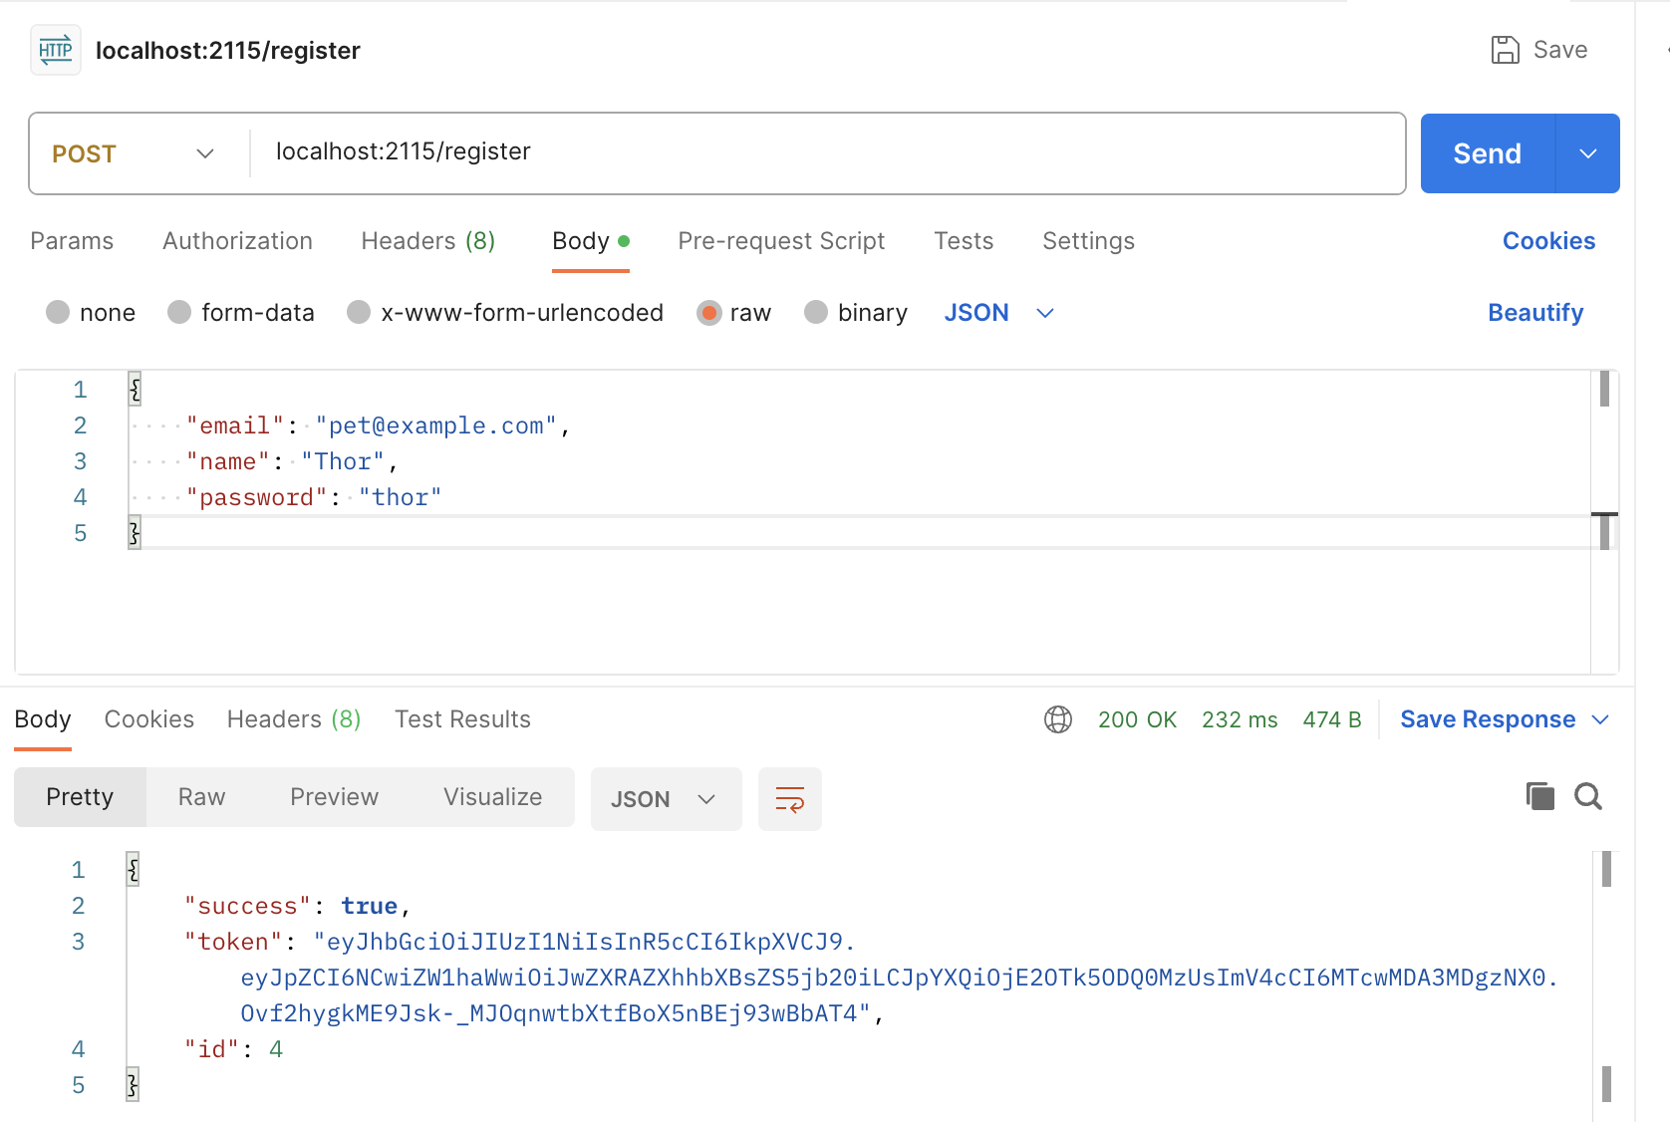Click the 232 ms response time
The width and height of the screenshot is (1670, 1122).
1240,719
